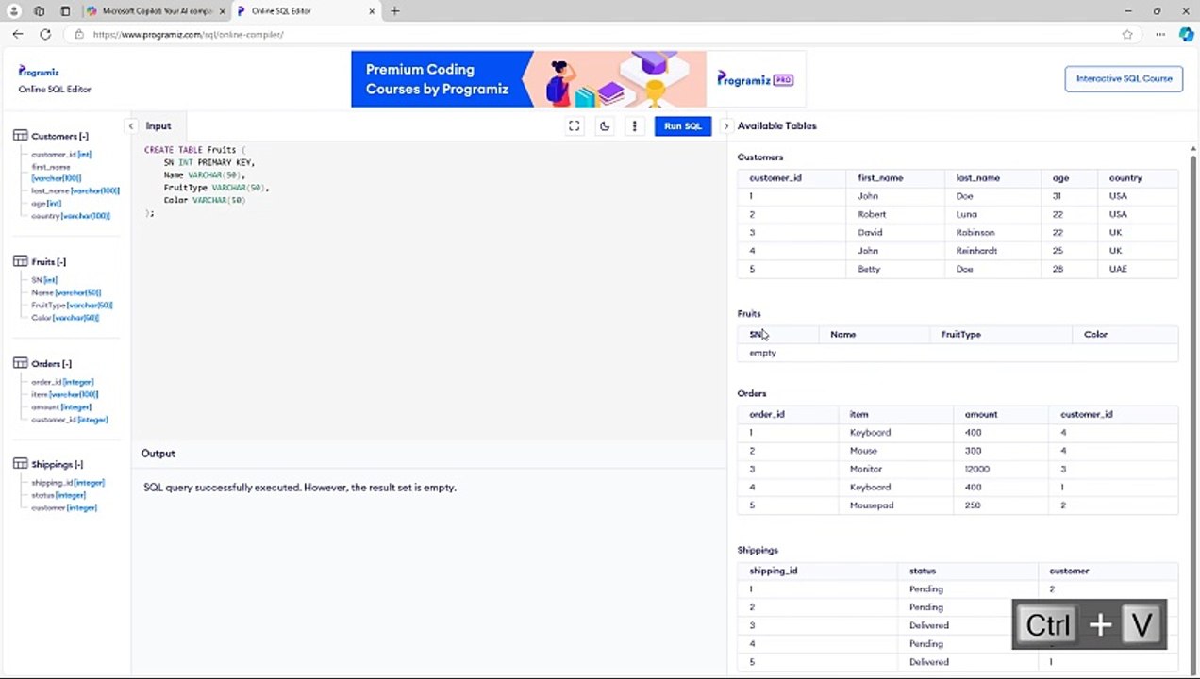The image size is (1200, 679).
Task: Click 'UAE' country cell
Action: (x=1118, y=269)
